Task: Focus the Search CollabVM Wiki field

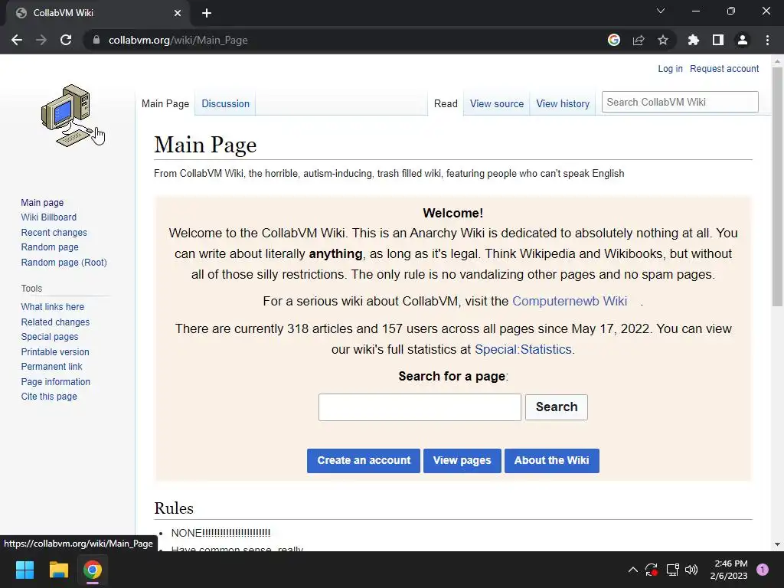Action: [x=680, y=102]
